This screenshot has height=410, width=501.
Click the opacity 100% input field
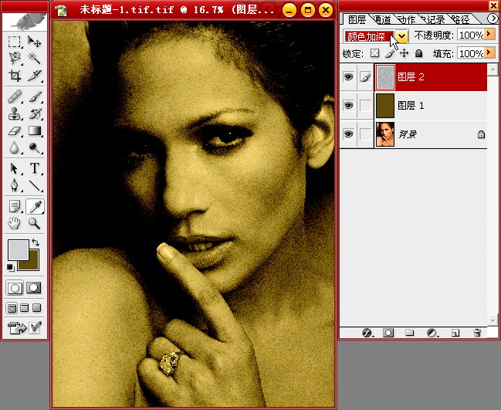coord(471,35)
